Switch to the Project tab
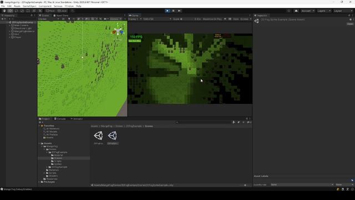355x200 pixels. 44,119
